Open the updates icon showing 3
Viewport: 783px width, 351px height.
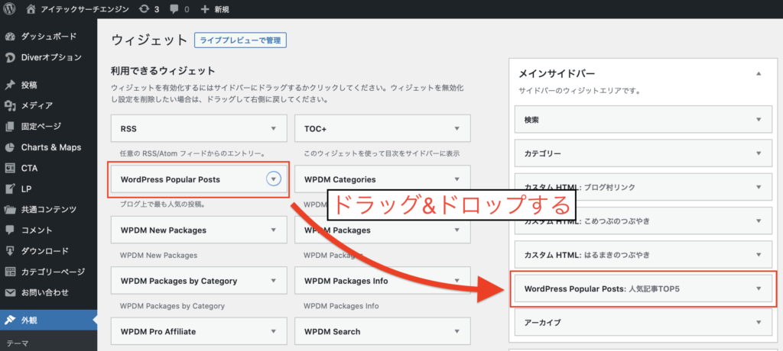(145, 9)
